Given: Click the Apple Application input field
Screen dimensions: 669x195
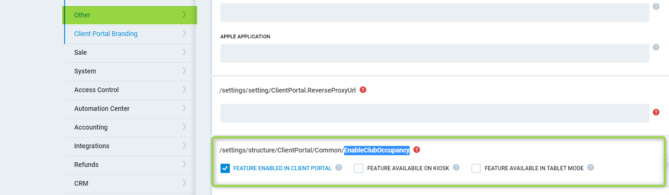Looking at the screenshot, I should pos(434,53).
